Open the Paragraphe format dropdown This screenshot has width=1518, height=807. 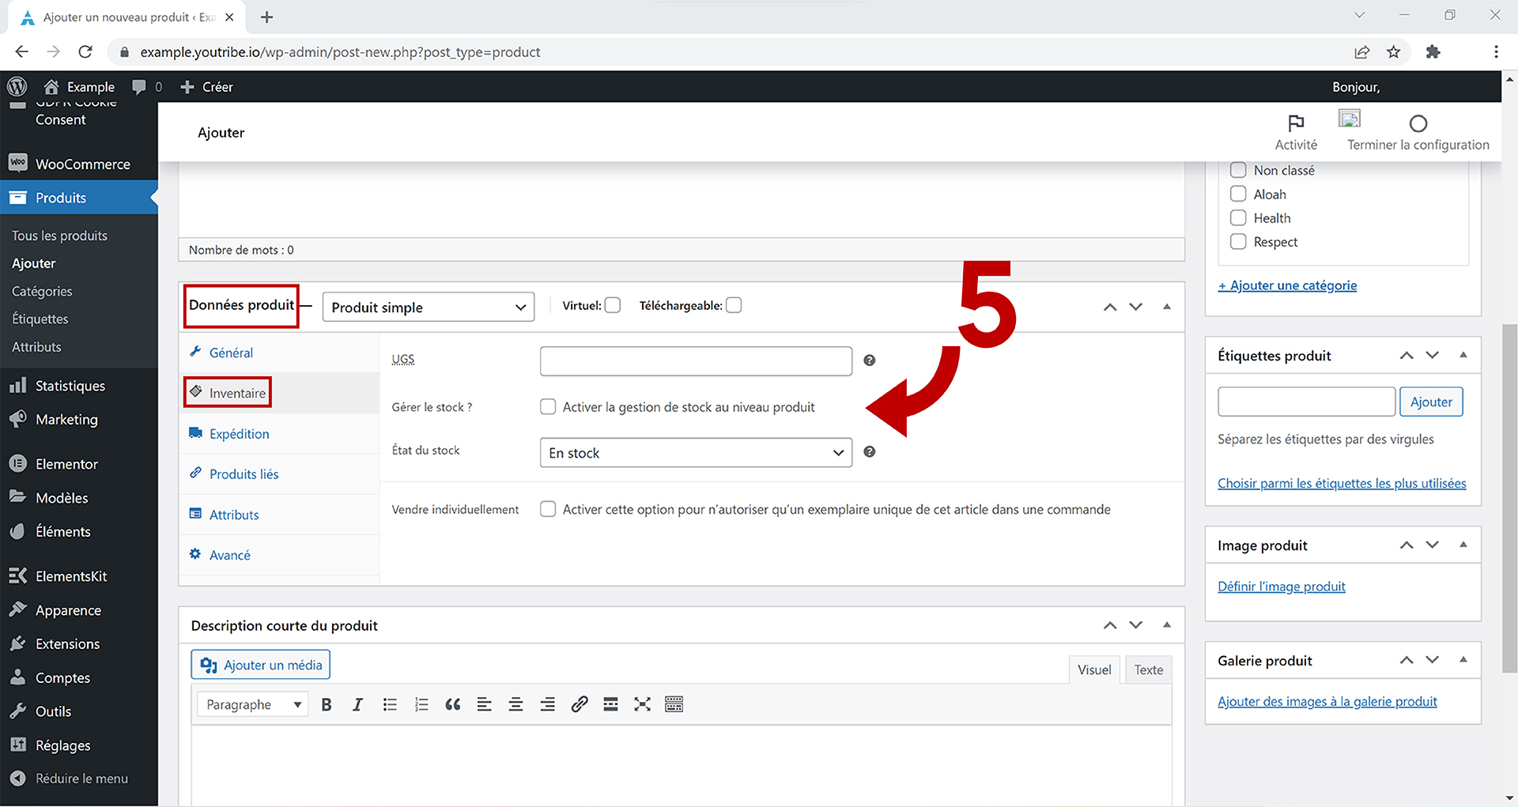point(253,704)
